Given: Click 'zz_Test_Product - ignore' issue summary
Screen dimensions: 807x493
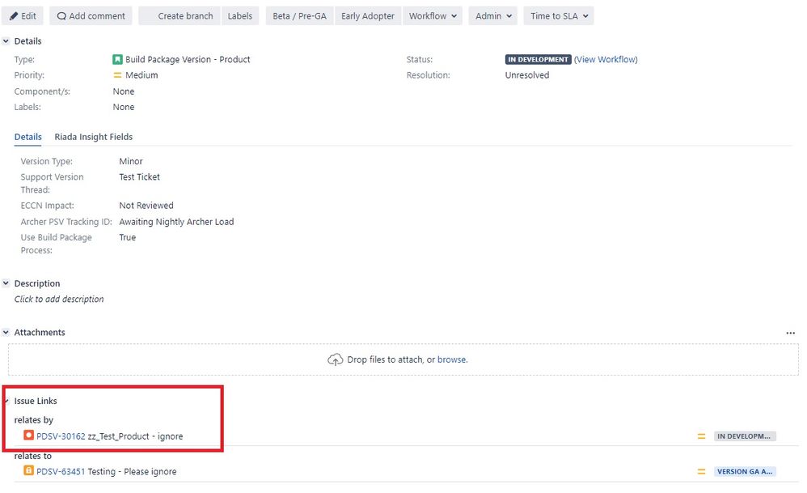Looking at the screenshot, I should tap(135, 436).
